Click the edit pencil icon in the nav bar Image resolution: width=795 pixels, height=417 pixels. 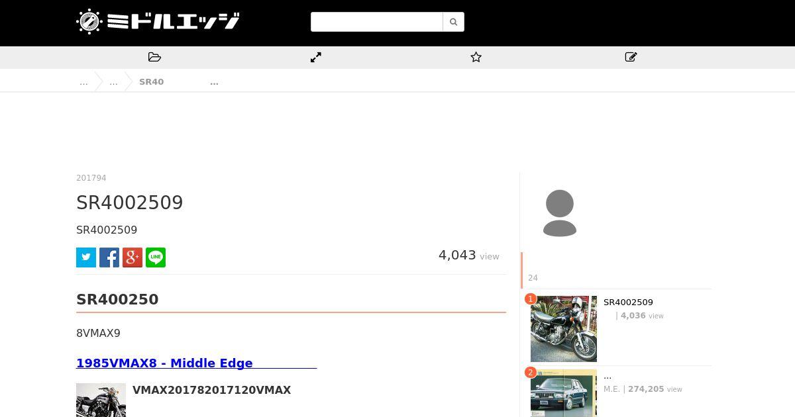point(631,58)
